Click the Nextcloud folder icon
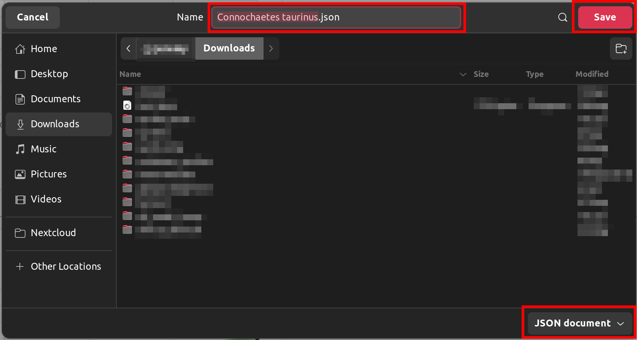 click(20, 233)
